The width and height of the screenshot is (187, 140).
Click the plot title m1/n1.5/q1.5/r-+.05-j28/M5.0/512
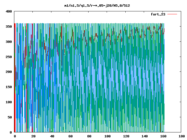click(97, 6)
